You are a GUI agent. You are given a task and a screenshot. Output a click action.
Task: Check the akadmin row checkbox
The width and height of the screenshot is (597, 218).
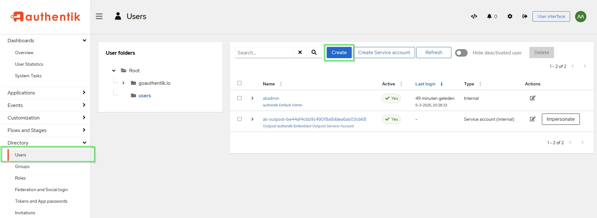tap(240, 98)
